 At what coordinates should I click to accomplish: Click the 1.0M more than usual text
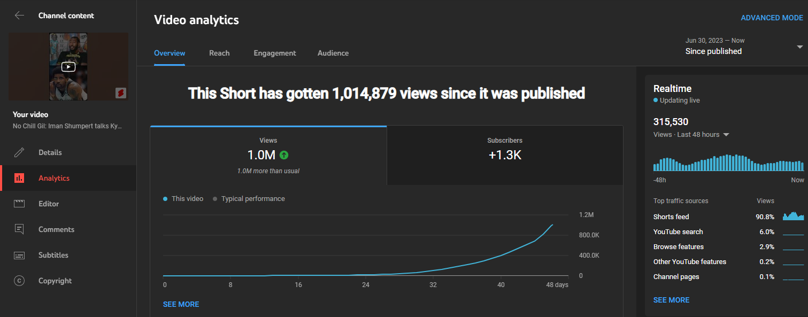point(268,171)
